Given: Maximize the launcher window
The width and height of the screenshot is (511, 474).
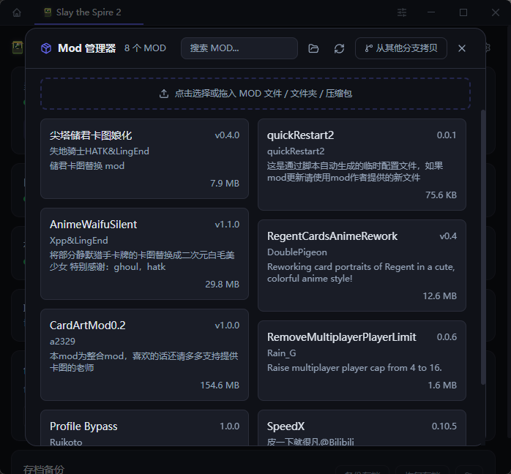Looking at the screenshot, I should pyautogui.click(x=463, y=12).
